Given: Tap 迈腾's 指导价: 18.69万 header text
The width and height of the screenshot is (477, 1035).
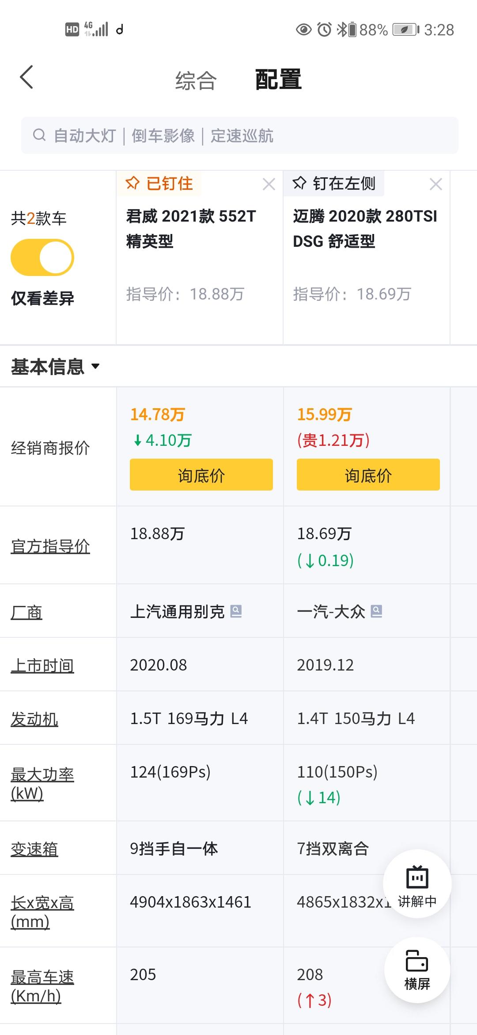Looking at the screenshot, I should [x=352, y=294].
